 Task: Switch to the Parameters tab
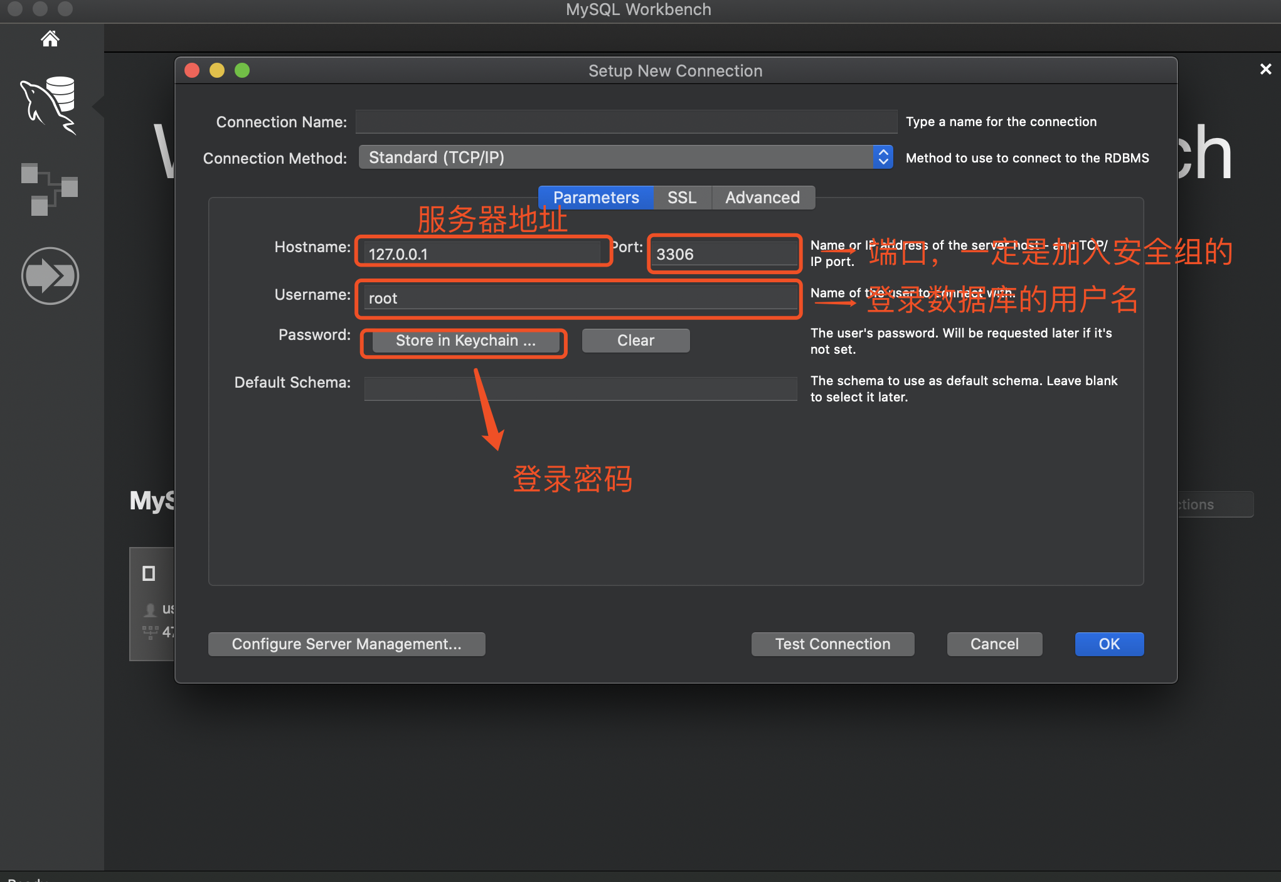[x=596, y=198]
